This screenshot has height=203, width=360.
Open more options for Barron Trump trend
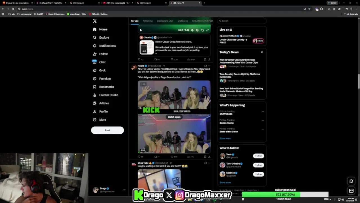[x=263, y=120]
